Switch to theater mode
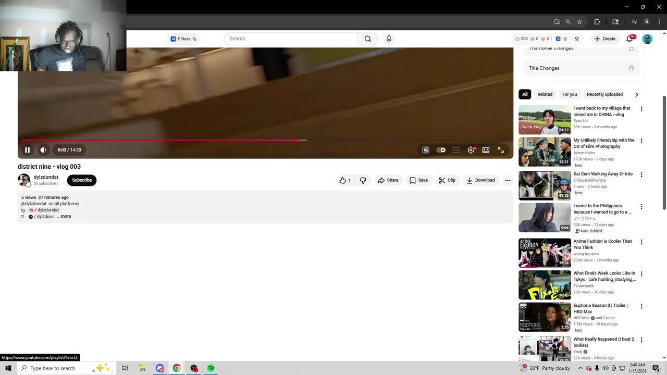The width and height of the screenshot is (667, 375). coord(486,150)
